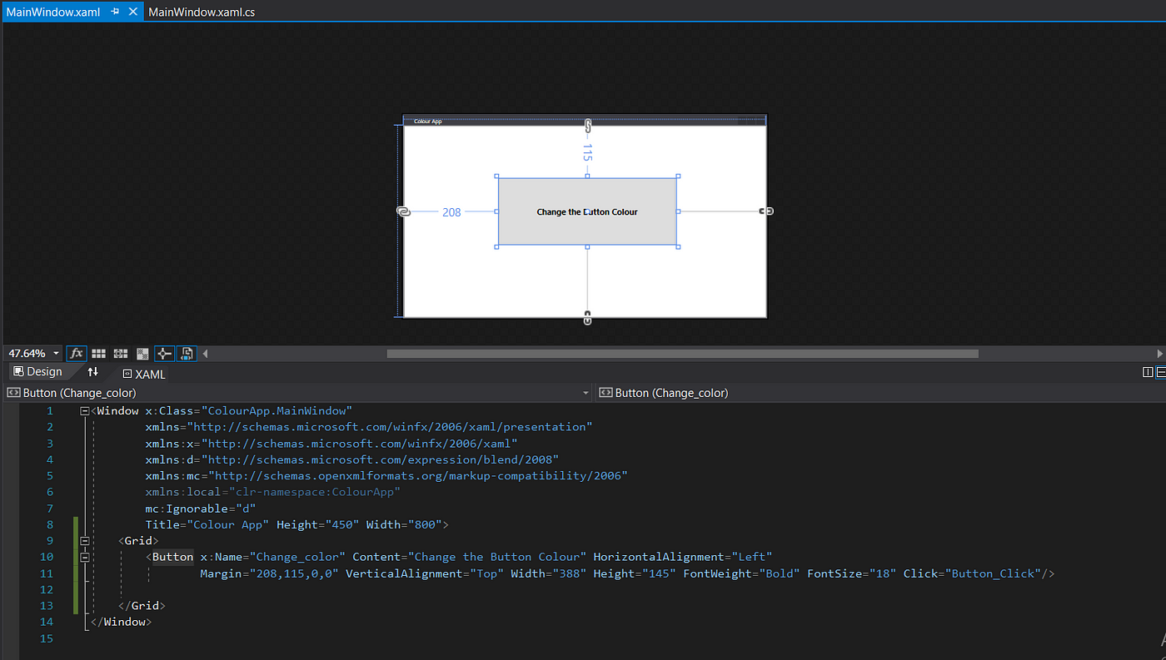Switch to the XAML pane tab
This screenshot has width=1166, height=660.
[x=144, y=375]
